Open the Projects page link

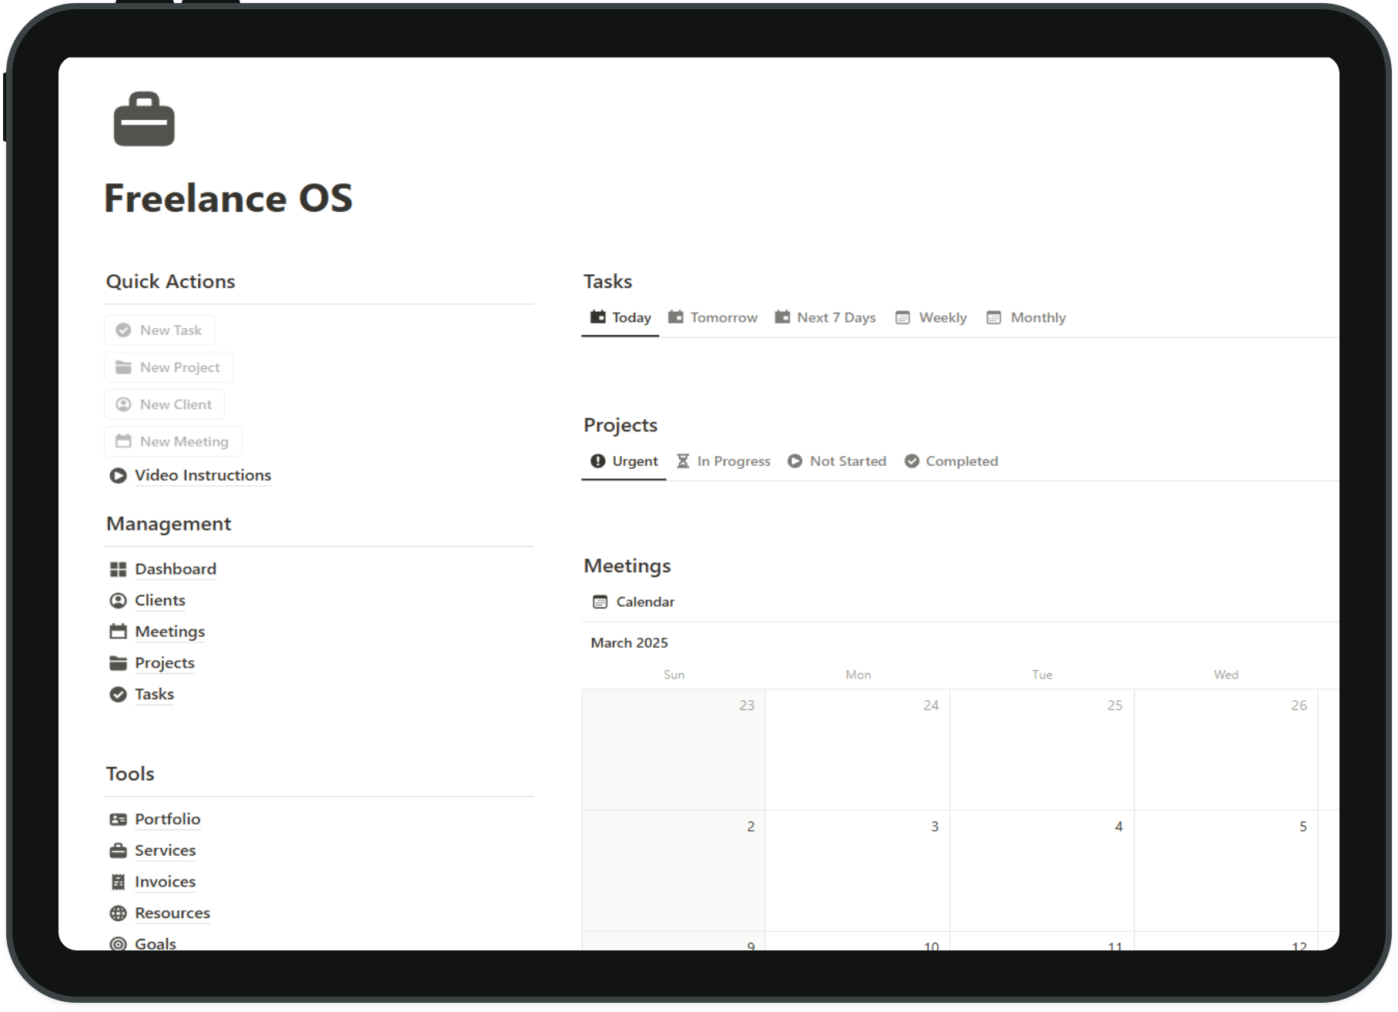coord(165,663)
